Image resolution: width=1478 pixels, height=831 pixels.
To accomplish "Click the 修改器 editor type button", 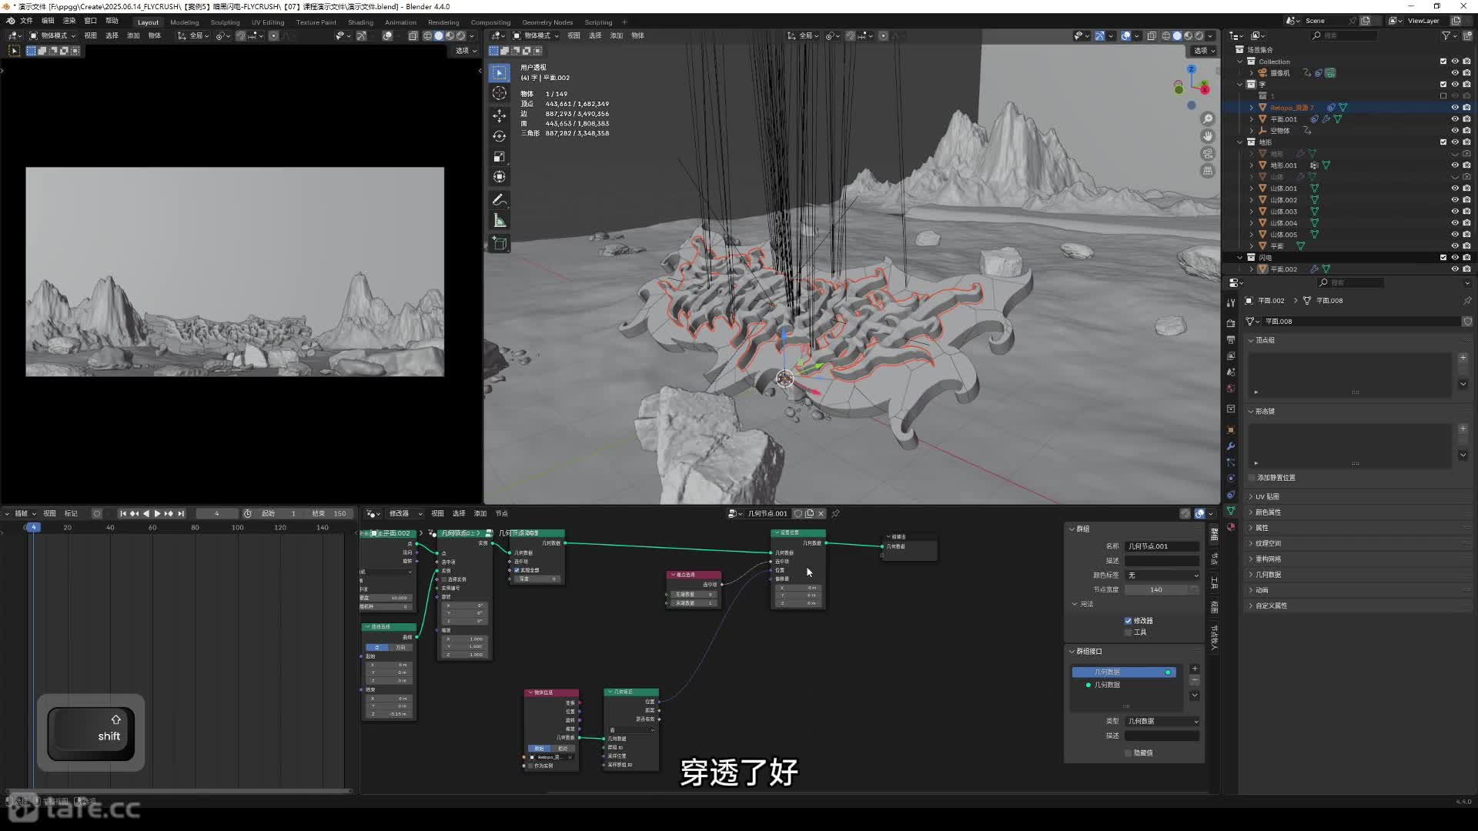I will [406, 513].
